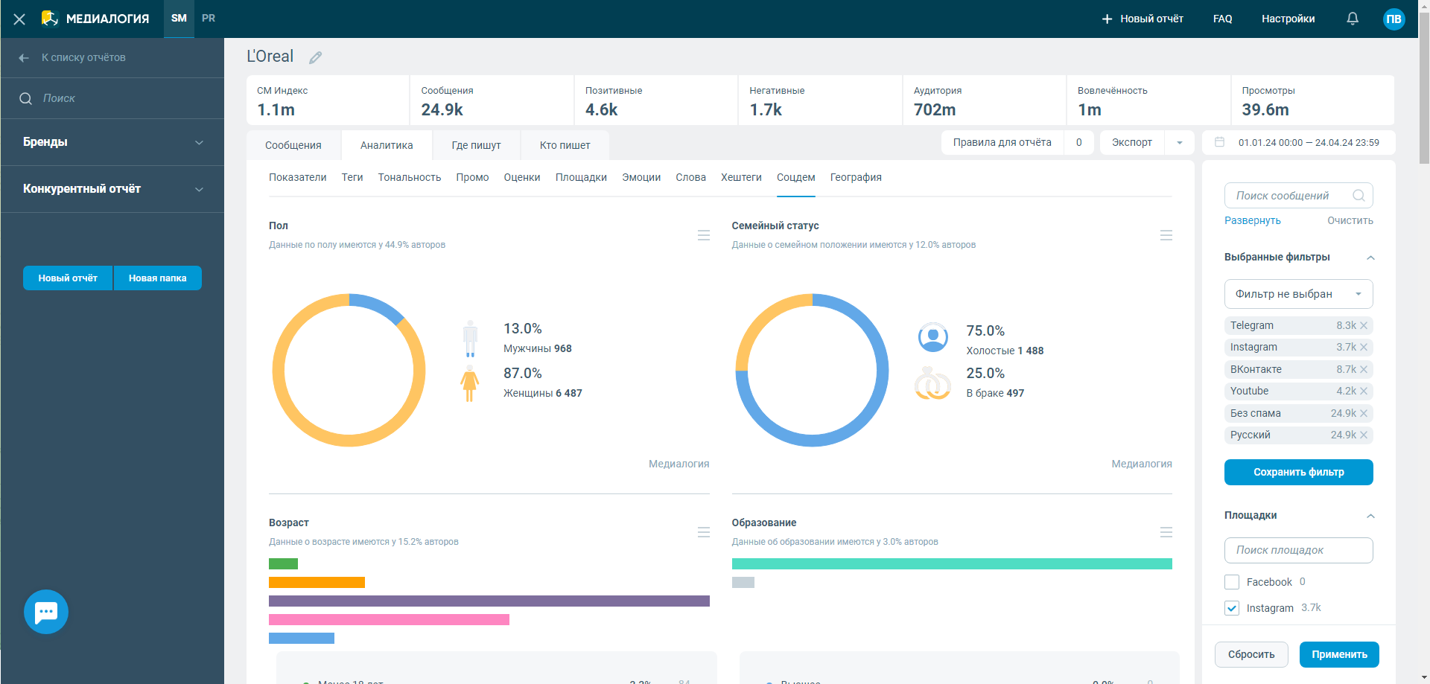Click the back arrow to reports list
The image size is (1430, 684).
(x=24, y=58)
